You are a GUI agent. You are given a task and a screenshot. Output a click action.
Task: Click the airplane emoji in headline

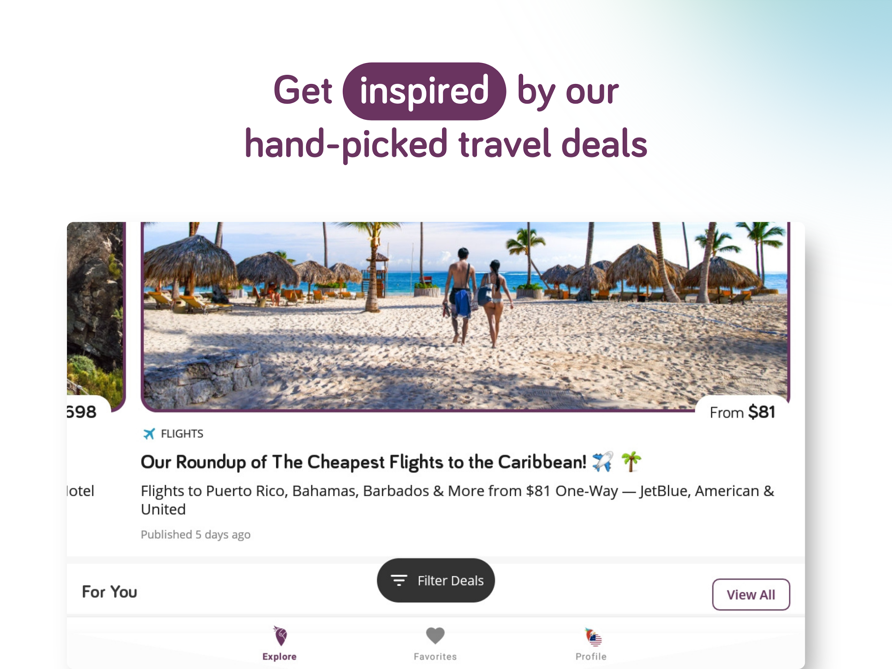tap(602, 462)
